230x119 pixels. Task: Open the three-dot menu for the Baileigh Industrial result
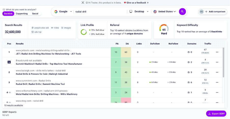217,72
